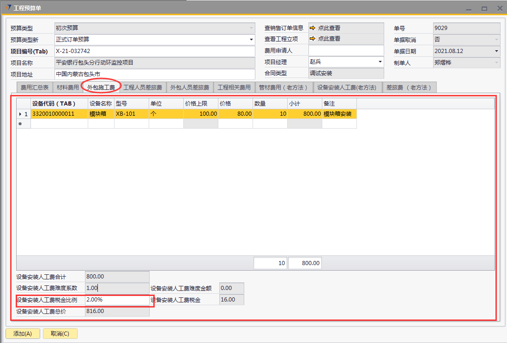Click the 设备安装人工费税金比例 input field
This screenshot has width=507, height=343.
pos(117,300)
